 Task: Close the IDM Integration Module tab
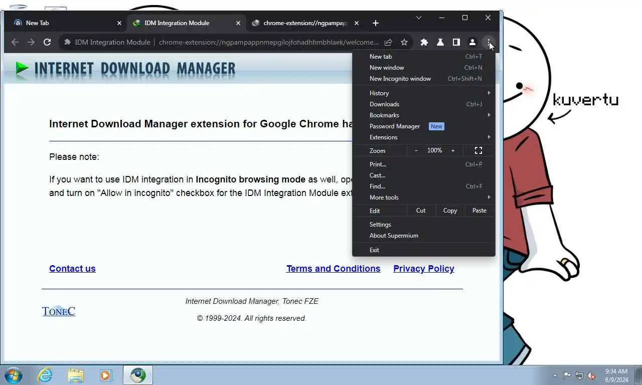[x=238, y=23]
